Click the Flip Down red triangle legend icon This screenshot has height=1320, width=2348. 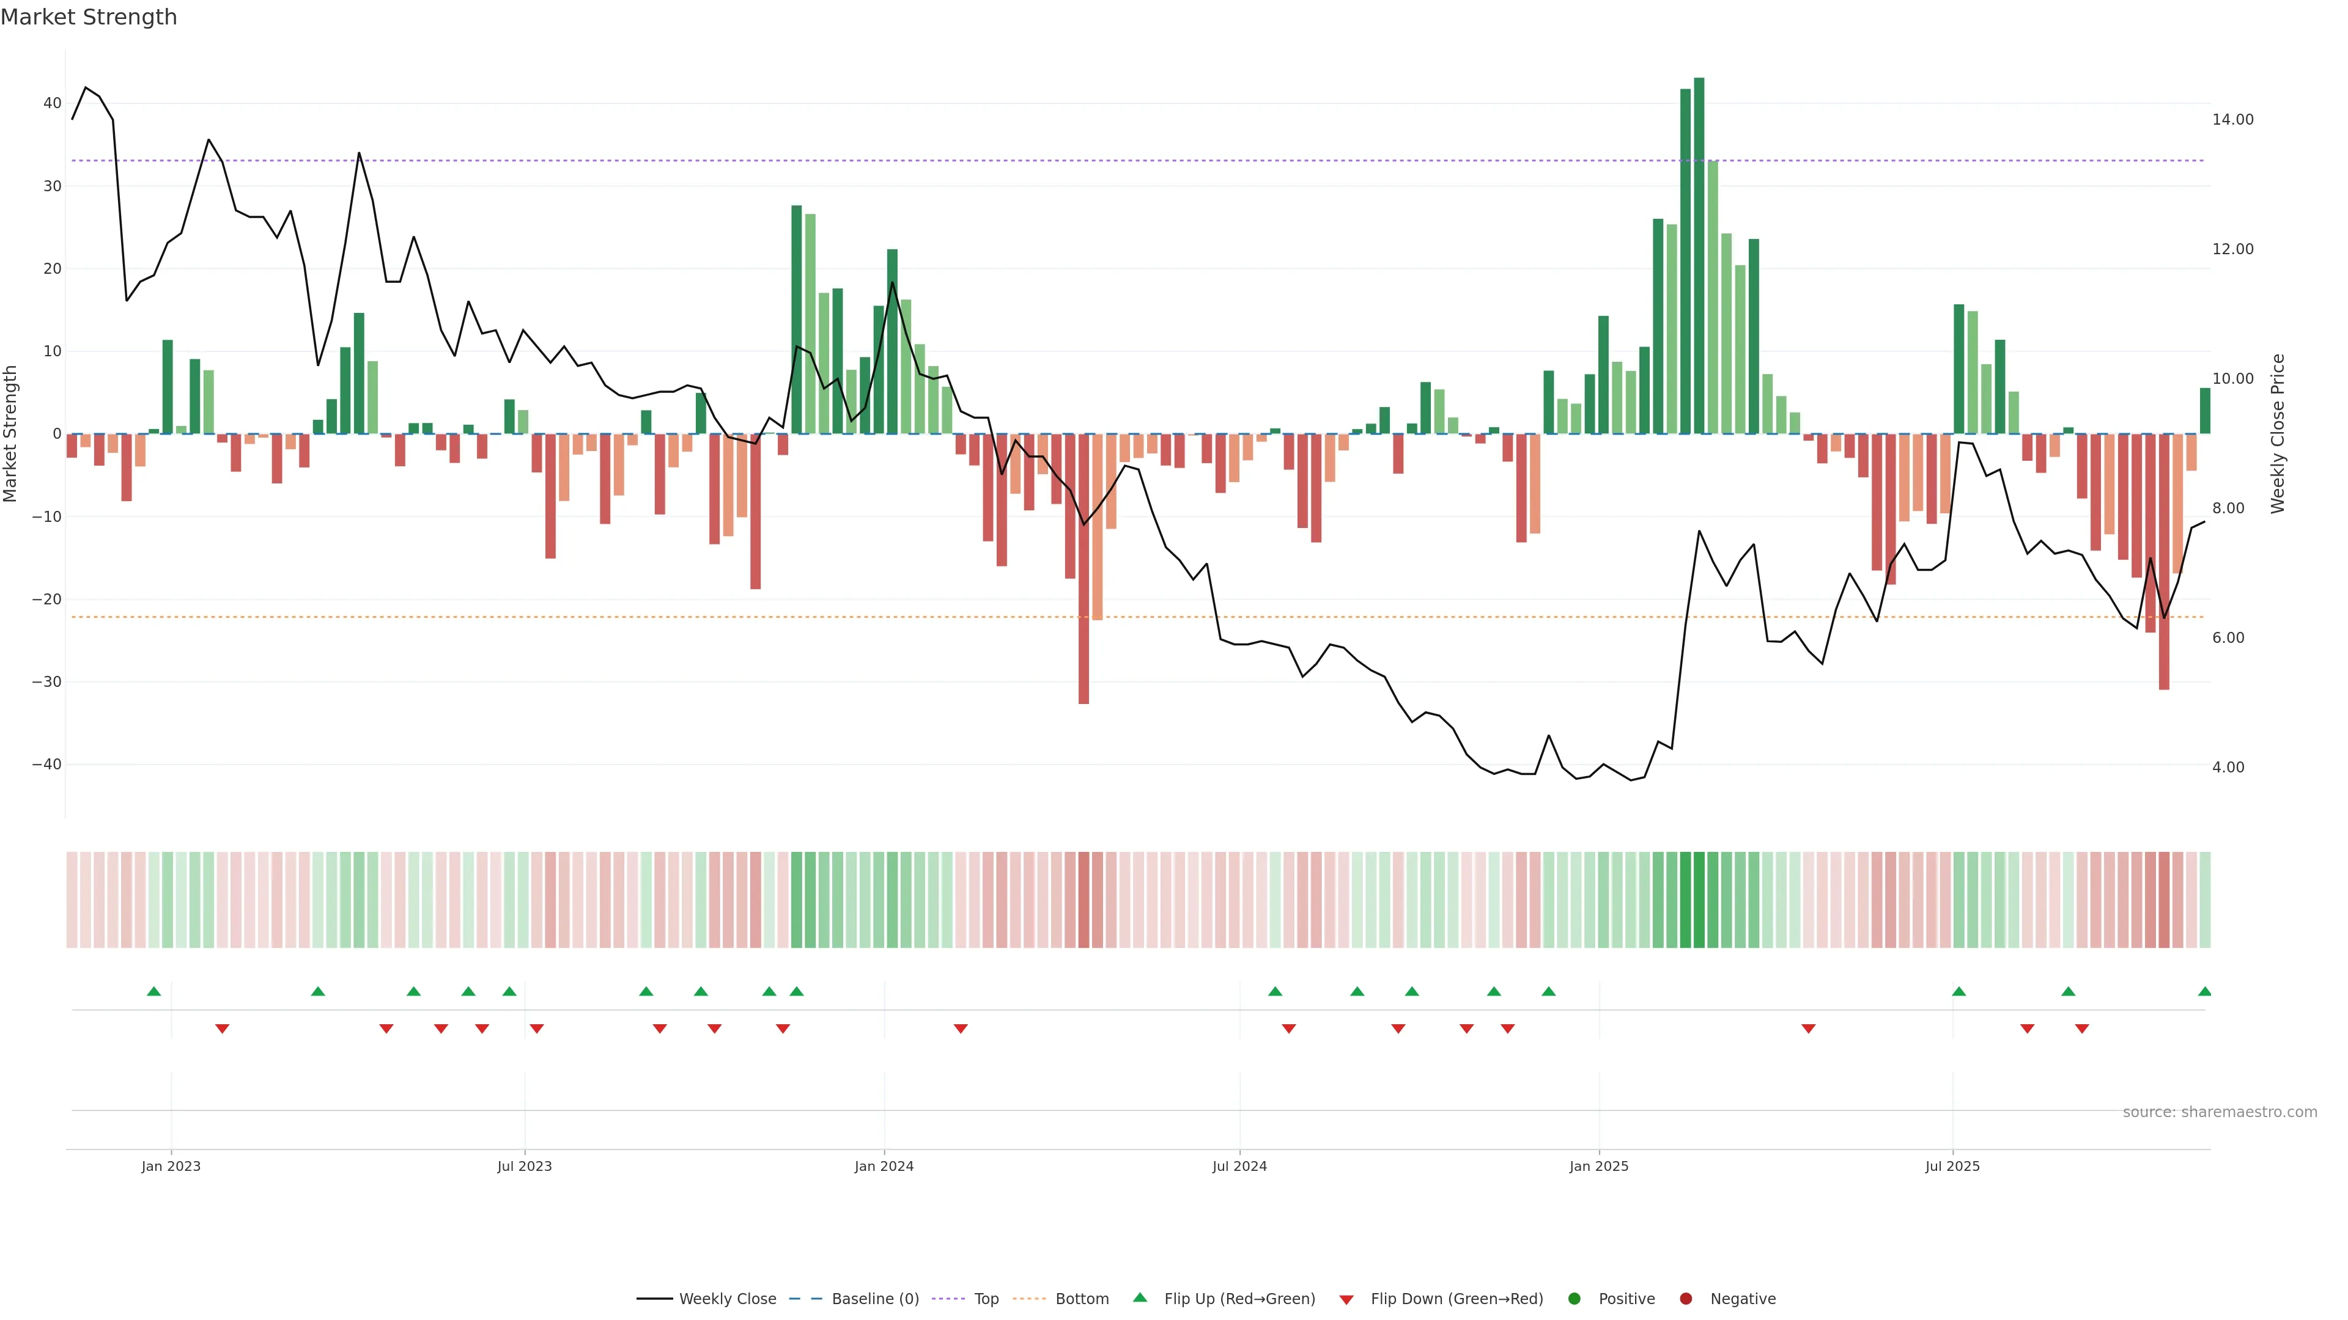[x=1346, y=1300]
